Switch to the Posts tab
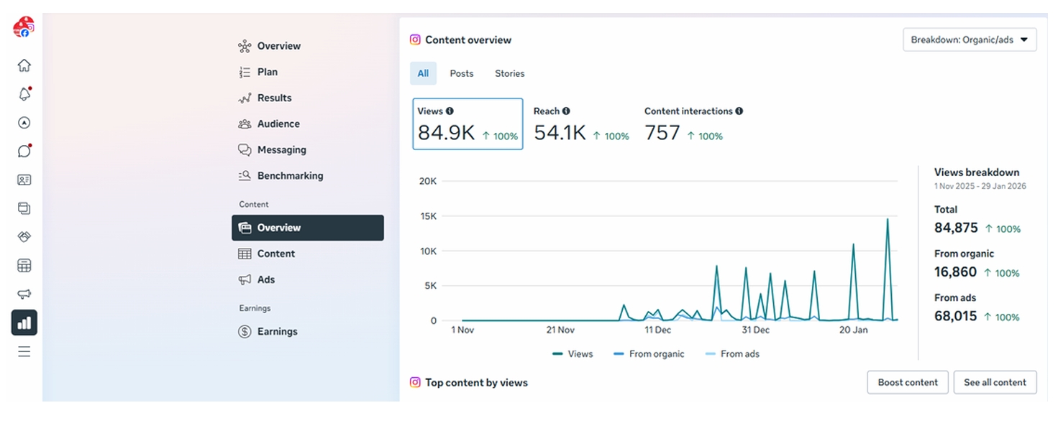 point(461,73)
